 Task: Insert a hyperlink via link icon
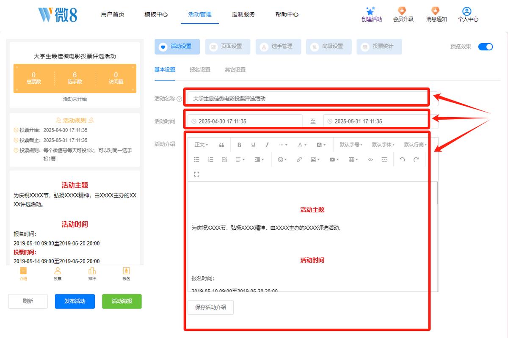coord(299,159)
